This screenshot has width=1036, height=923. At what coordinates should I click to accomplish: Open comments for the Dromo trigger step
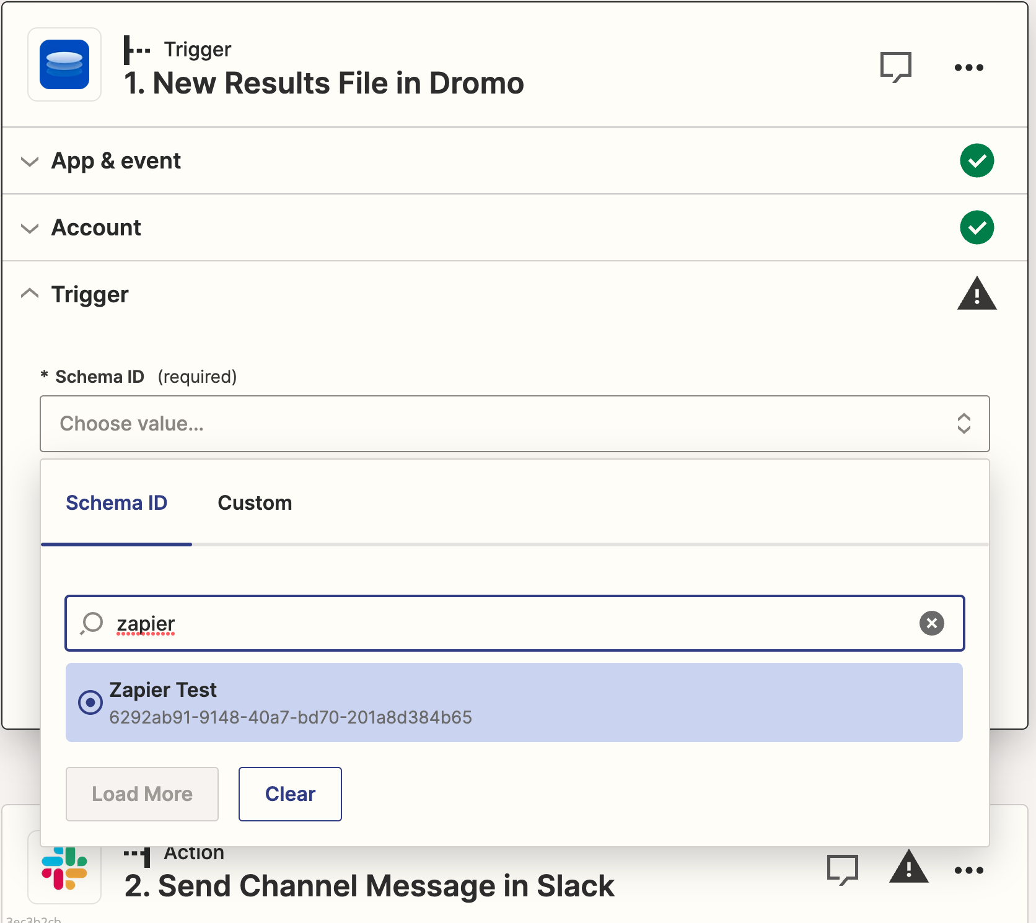click(x=896, y=67)
